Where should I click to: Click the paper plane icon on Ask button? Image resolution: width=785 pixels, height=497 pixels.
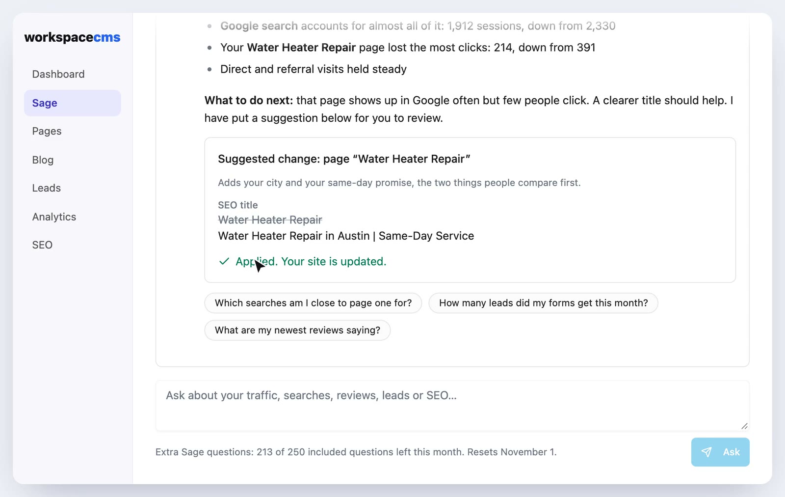click(706, 452)
